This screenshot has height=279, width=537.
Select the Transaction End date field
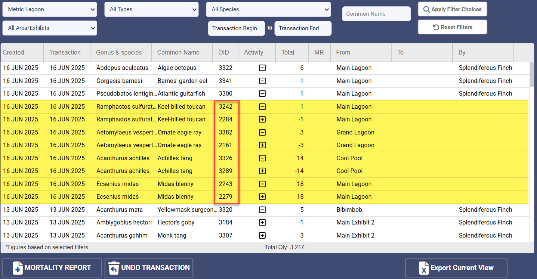pyautogui.click(x=303, y=28)
